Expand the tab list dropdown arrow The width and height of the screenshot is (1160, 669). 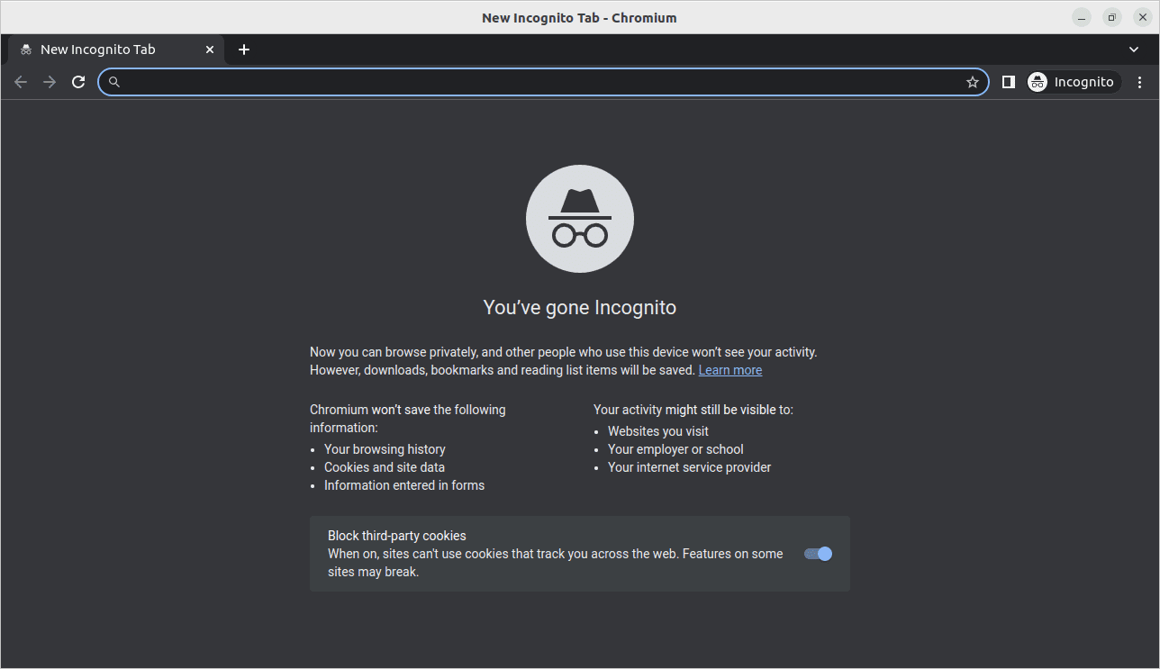[1133, 50]
